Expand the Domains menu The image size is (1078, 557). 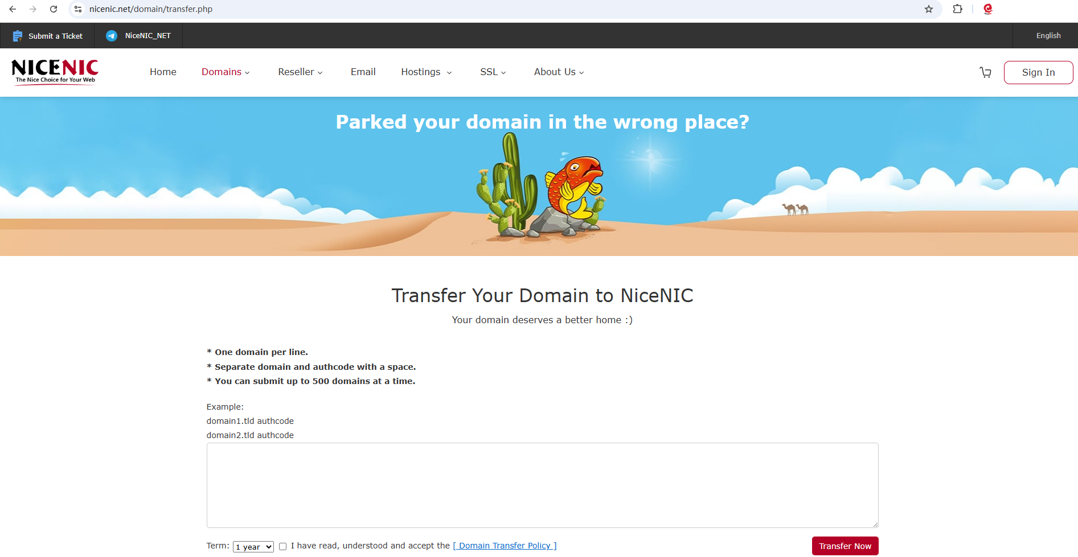click(x=226, y=72)
